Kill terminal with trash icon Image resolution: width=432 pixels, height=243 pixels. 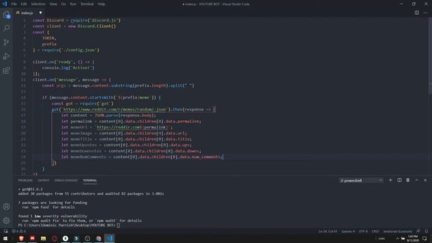408,180
